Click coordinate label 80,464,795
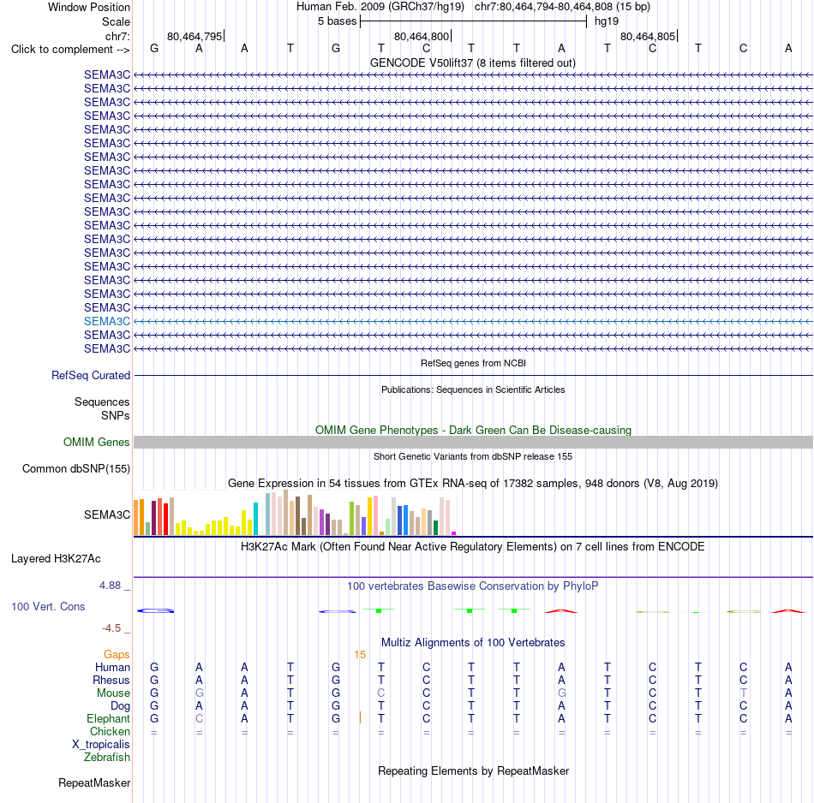 [195, 36]
